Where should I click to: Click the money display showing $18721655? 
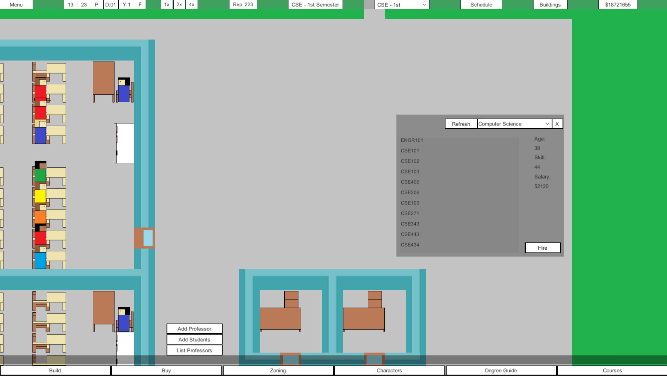pos(618,4)
